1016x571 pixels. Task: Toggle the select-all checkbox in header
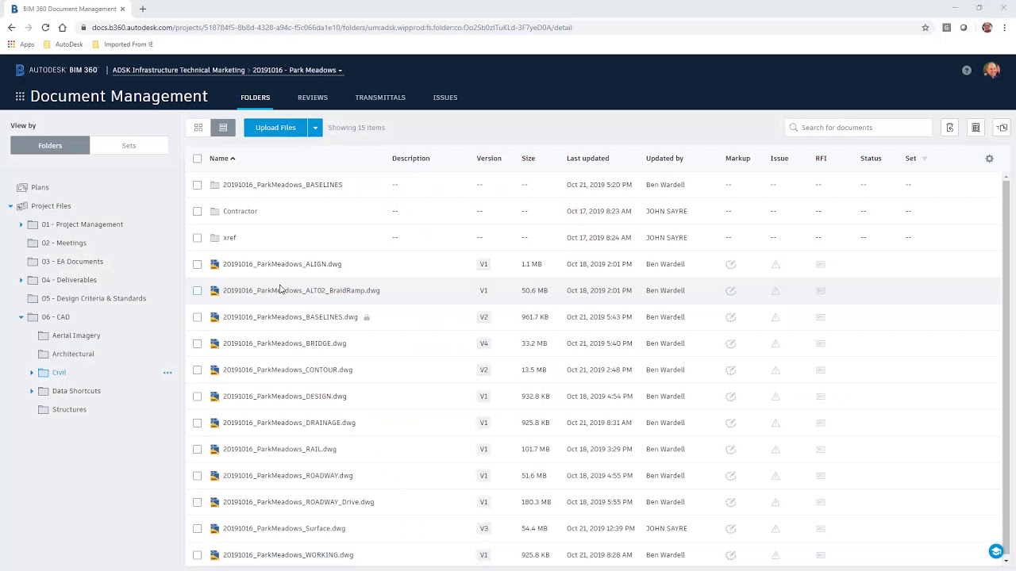(198, 159)
